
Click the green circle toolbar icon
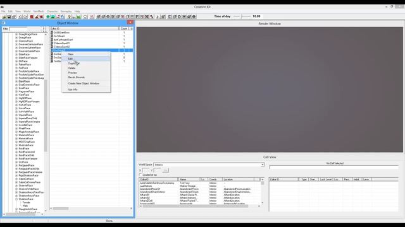[48, 17]
